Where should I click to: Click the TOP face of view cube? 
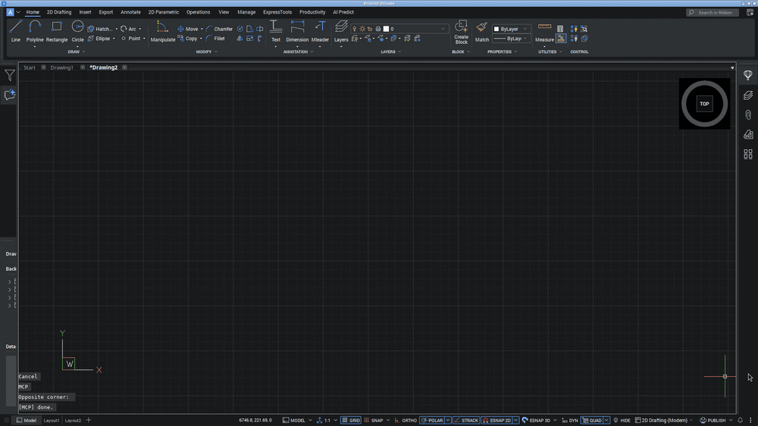point(704,104)
